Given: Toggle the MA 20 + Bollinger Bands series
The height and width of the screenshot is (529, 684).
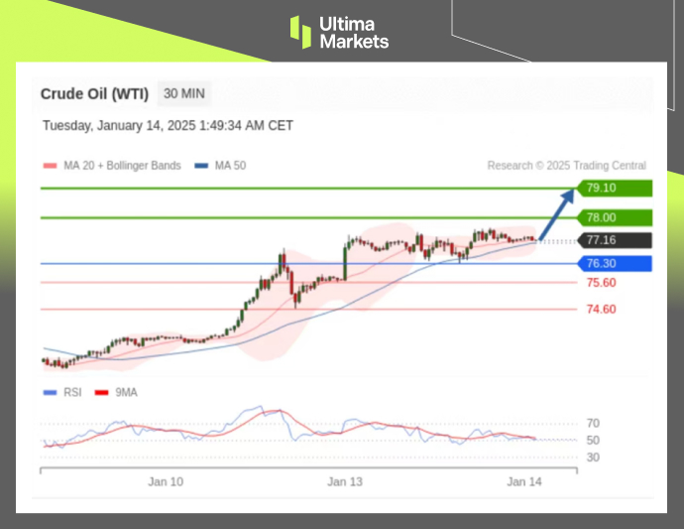Looking at the screenshot, I should 122,166.
